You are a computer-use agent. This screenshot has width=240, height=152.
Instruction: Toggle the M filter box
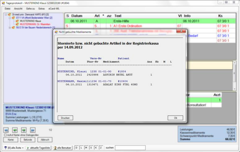(86, 148)
